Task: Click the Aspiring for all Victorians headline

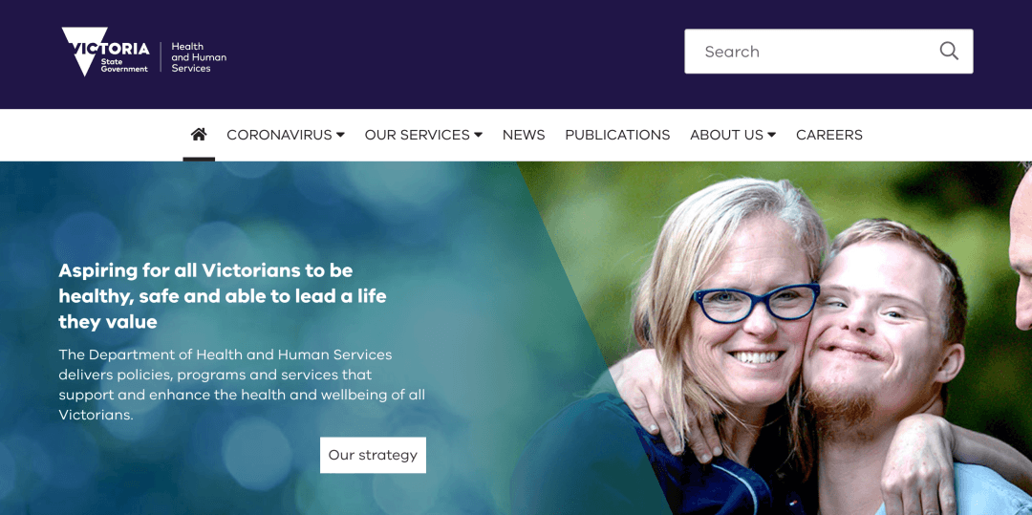Action: 223,296
